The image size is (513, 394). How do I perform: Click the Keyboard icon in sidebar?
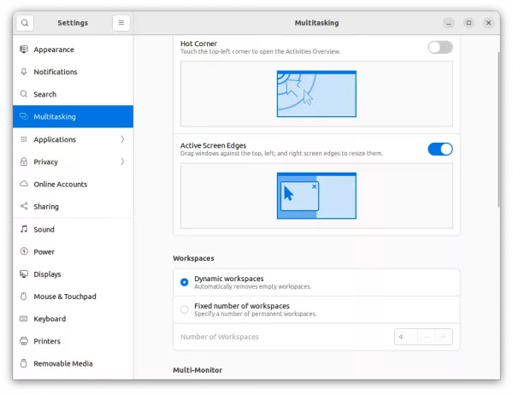click(x=24, y=319)
